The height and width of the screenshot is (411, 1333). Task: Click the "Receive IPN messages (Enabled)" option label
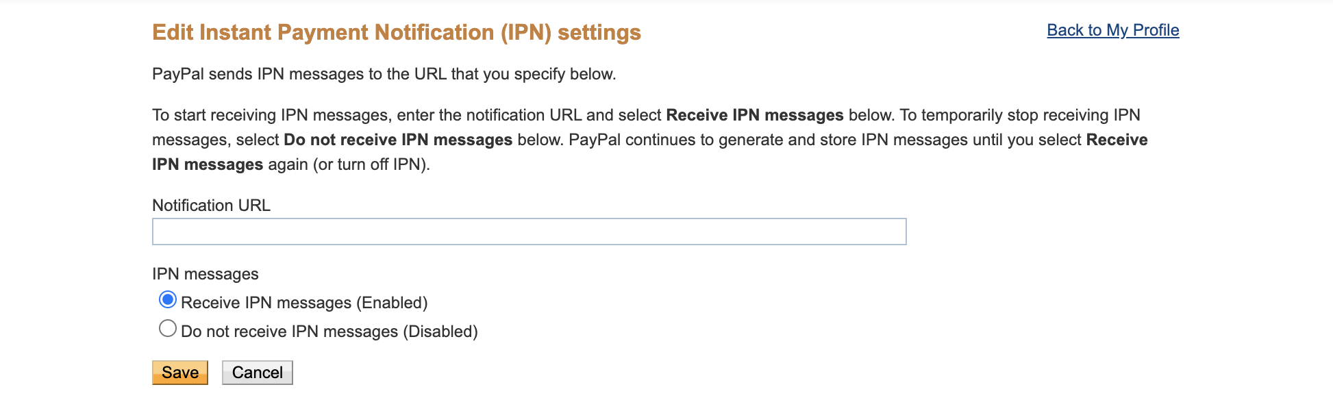point(304,303)
